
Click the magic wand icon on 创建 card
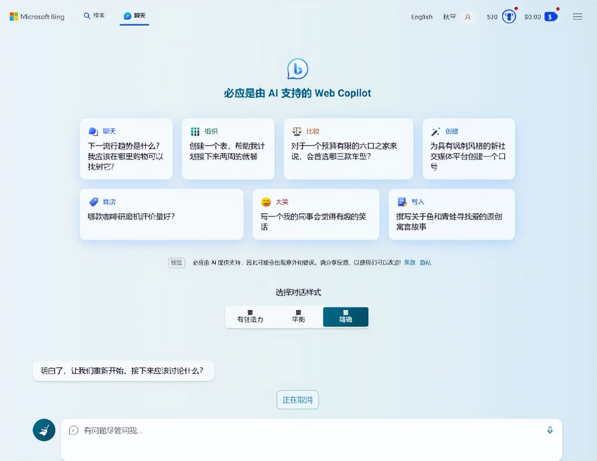[436, 131]
